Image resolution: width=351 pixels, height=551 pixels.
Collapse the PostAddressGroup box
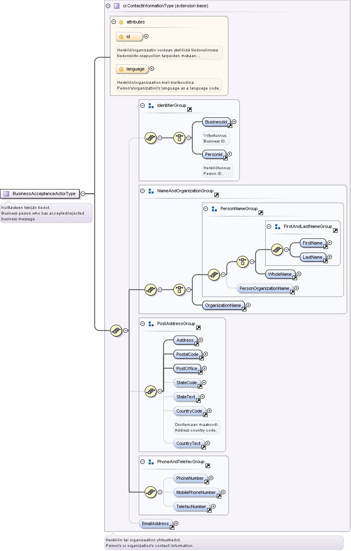(x=142, y=324)
